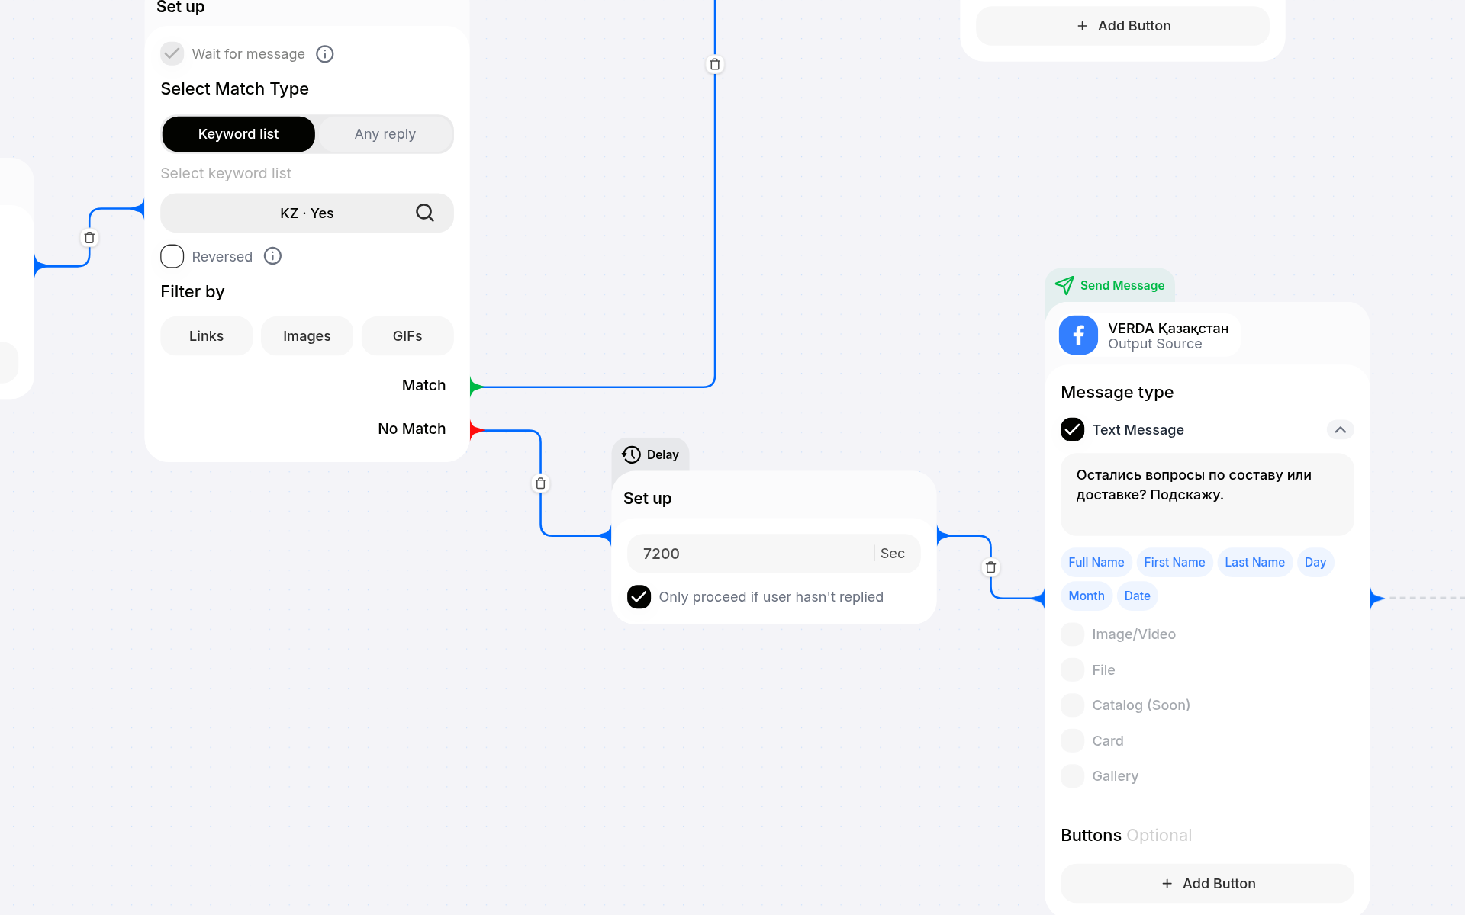Select Image/Video message type

(x=1072, y=634)
